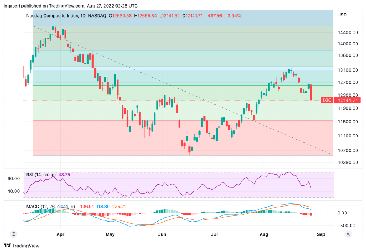Select the MACD (12, 26, close, 9) label
366x252 pixels.
pos(51,207)
